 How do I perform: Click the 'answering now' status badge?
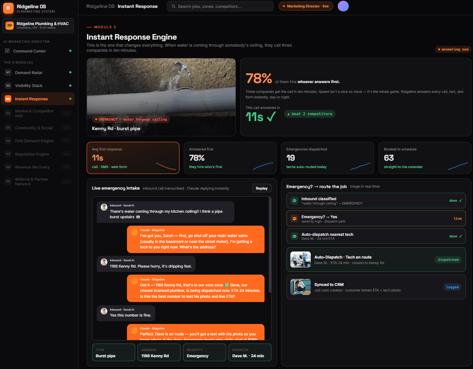(x=453, y=49)
